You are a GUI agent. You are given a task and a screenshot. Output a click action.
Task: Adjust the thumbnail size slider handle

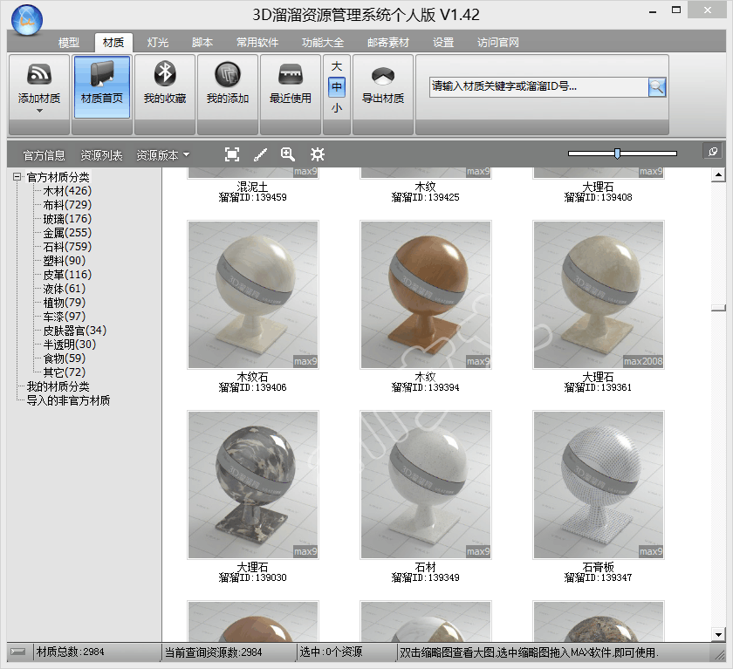coord(617,154)
